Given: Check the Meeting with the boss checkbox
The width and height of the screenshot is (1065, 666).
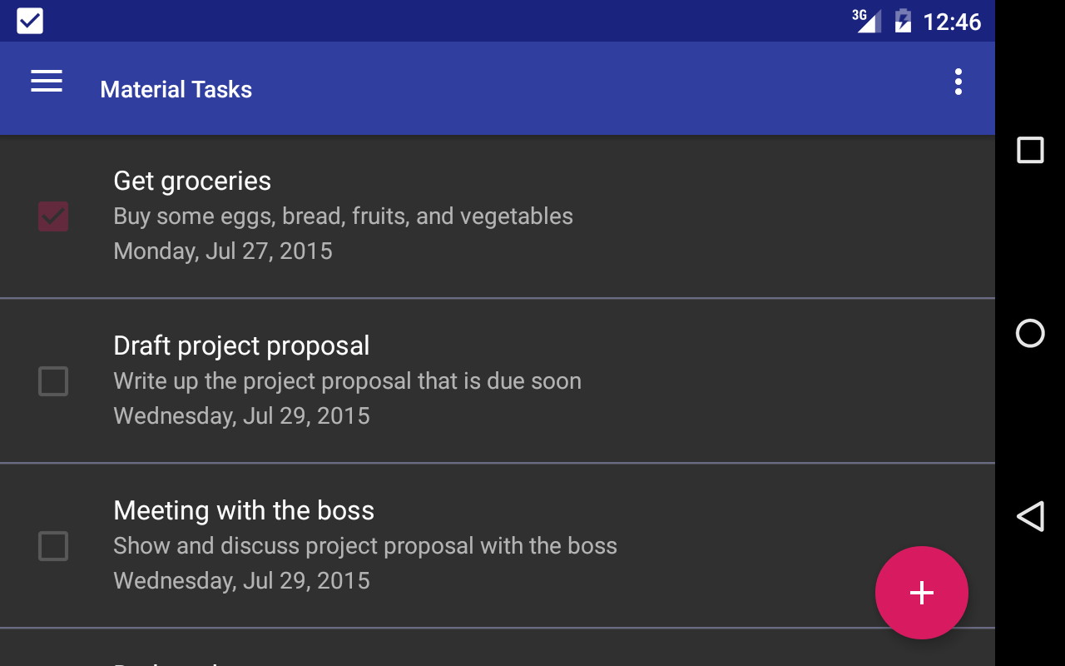Looking at the screenshot, I should click(x=53, y=546).
